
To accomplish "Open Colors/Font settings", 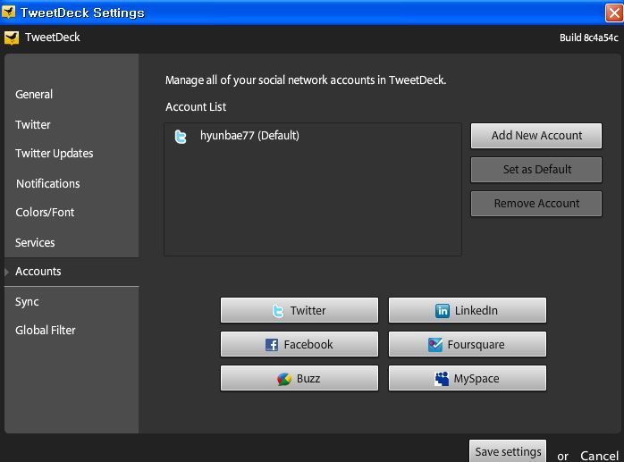I will point(45,212).
